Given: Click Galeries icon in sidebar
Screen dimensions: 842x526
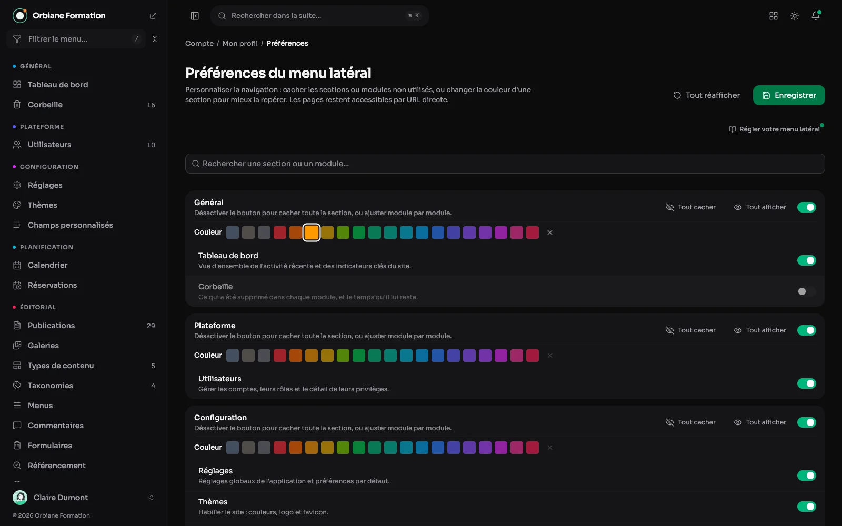Looking at the screenshot, I should (17, 346).
